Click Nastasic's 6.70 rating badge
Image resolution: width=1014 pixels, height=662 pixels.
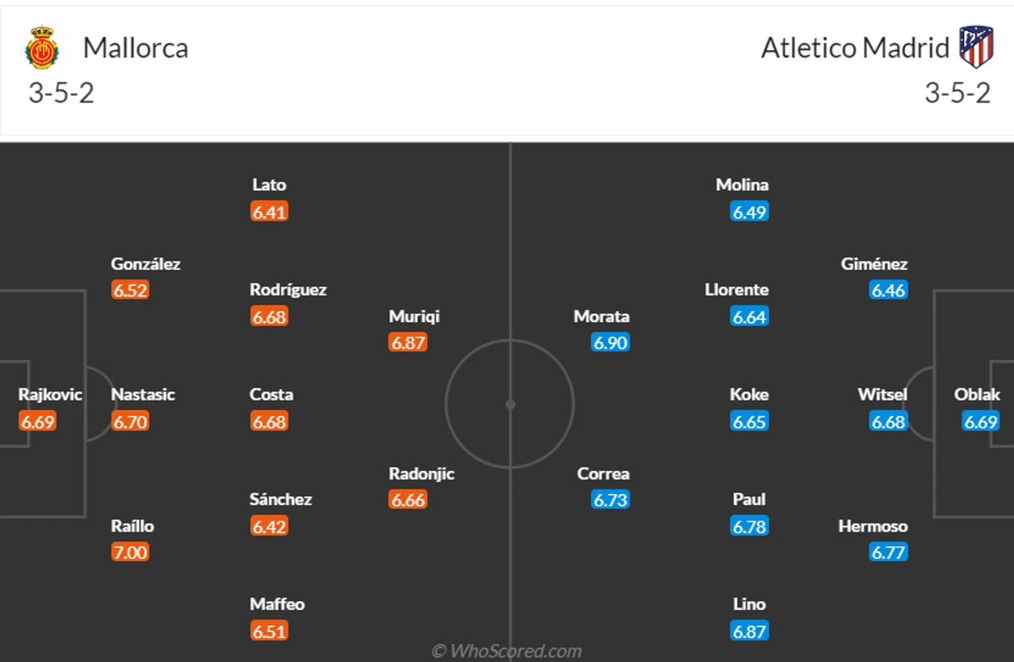point(130,422)
